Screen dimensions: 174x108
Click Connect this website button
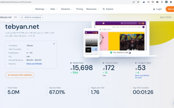tap(19, 75)
